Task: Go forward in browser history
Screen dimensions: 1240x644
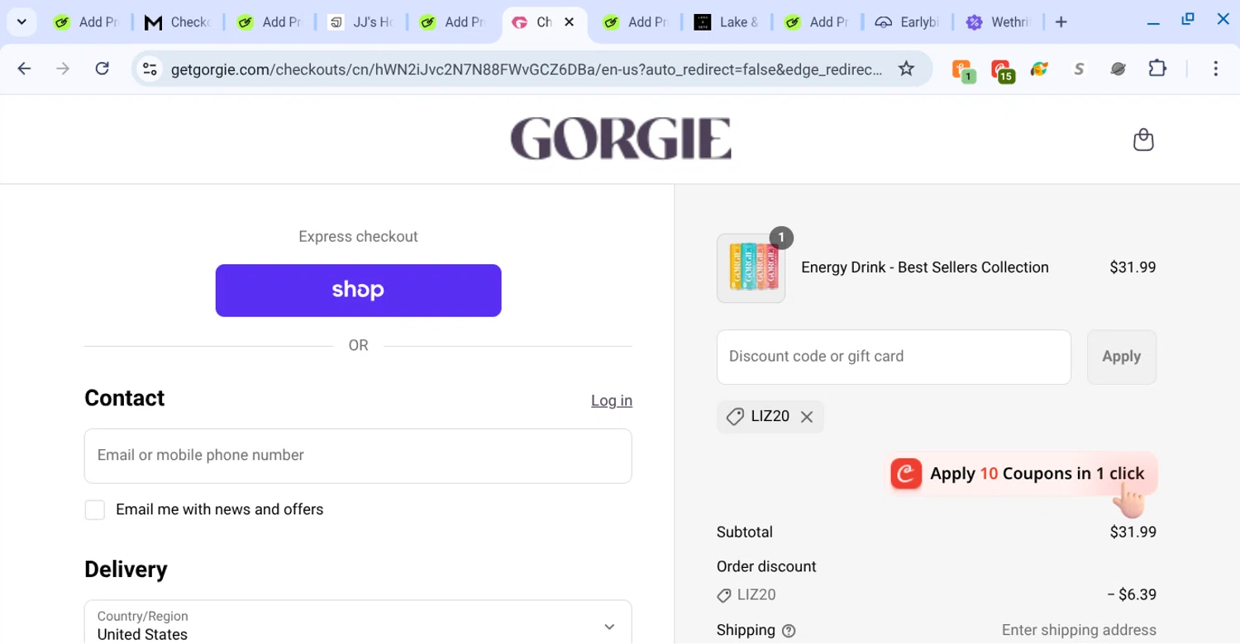Action: 63,69
